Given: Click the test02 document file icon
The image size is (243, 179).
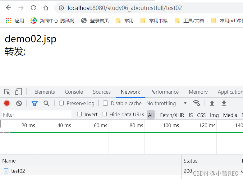Looking at the screenshot, I should click(6, 171).
